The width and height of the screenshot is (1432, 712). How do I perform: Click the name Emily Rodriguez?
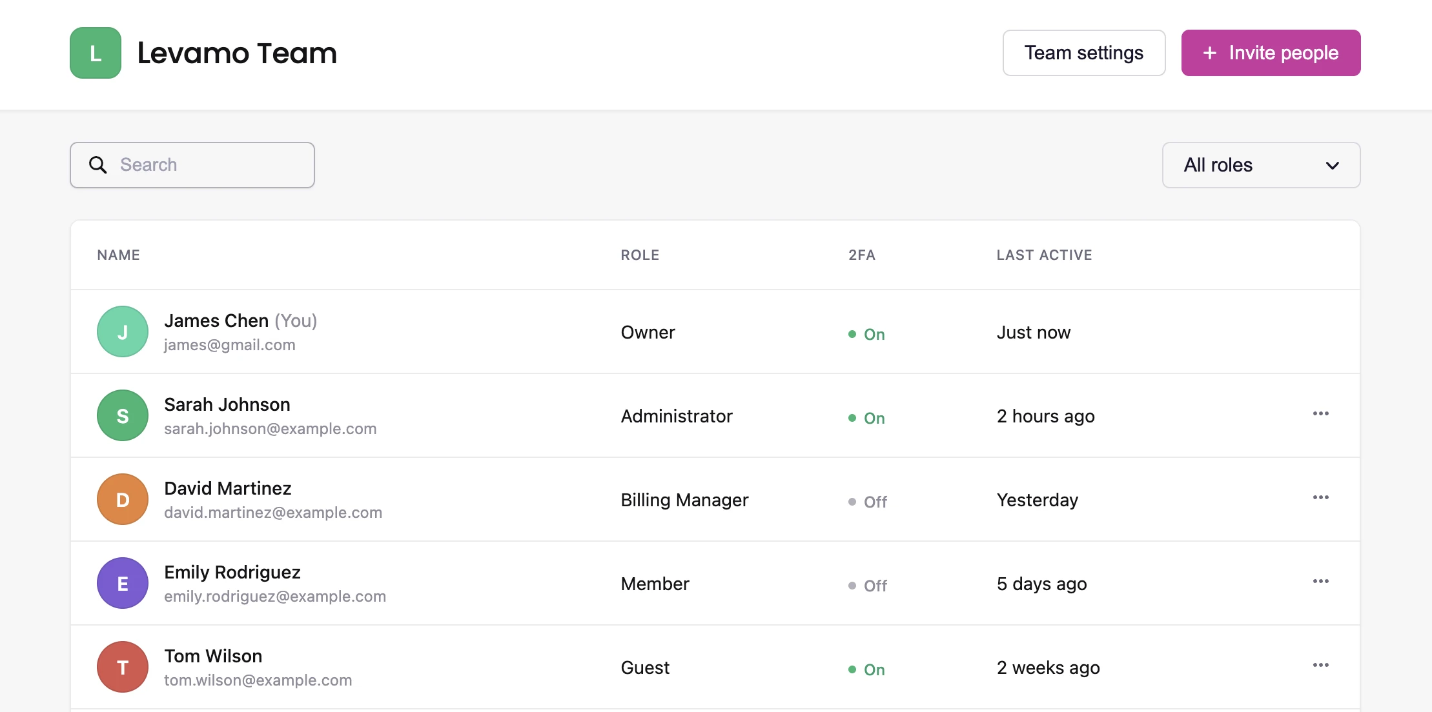[232, 572]
